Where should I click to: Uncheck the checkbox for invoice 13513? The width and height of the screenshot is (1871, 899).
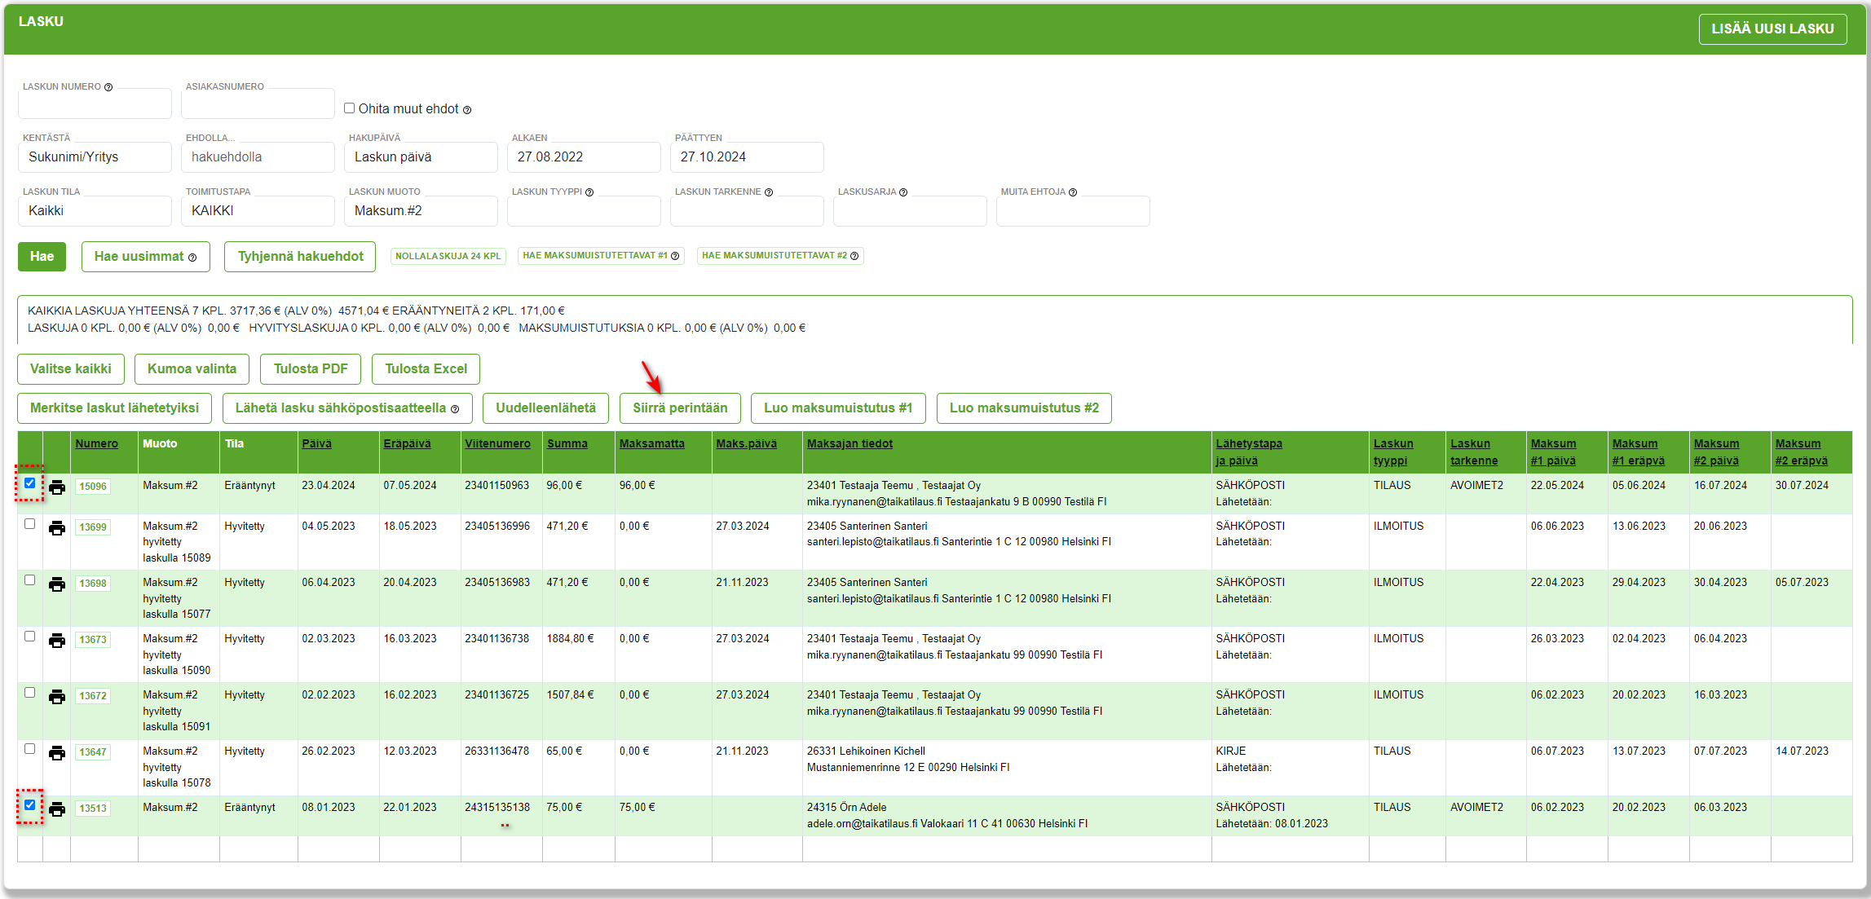coord(30,805)
